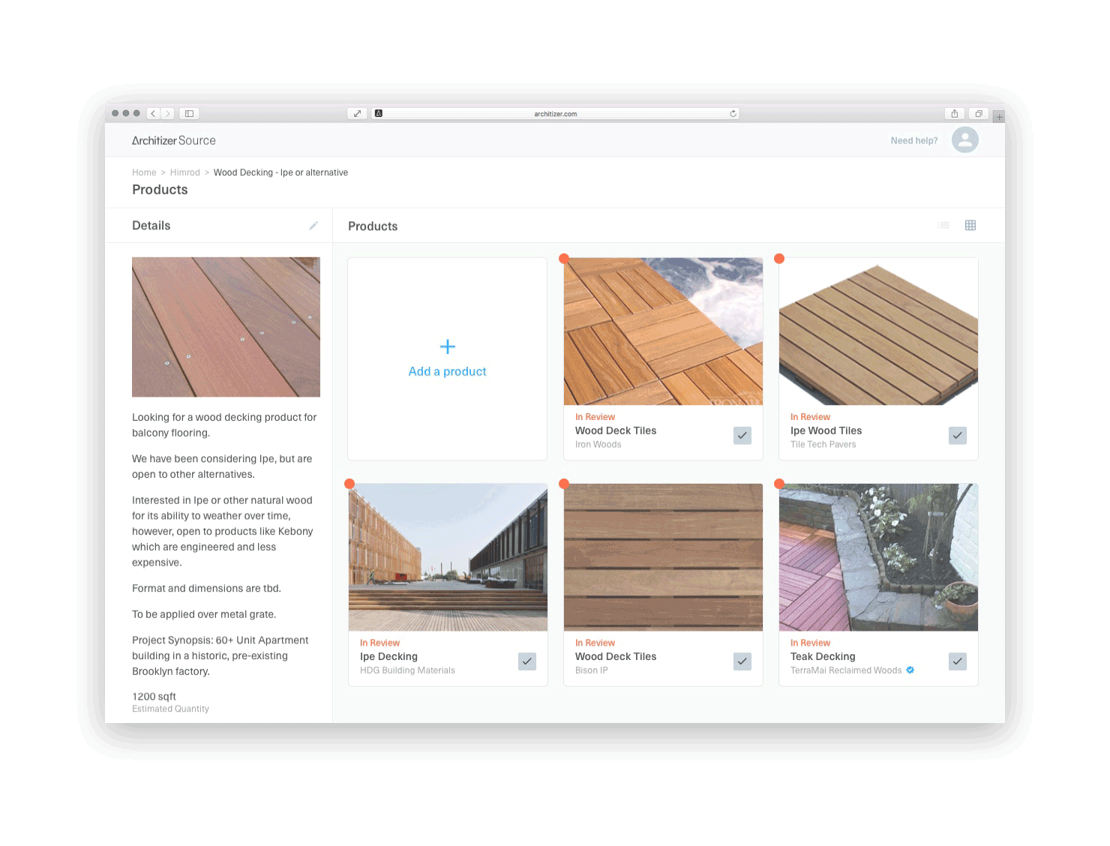
Task: Click orange dot on Ipe Wood Tiles card
Action: point(779,258)
